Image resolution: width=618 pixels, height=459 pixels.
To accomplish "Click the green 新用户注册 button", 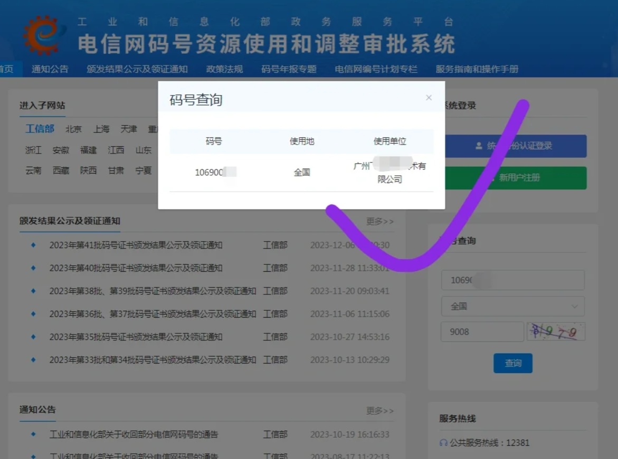I will coord(512,178).
